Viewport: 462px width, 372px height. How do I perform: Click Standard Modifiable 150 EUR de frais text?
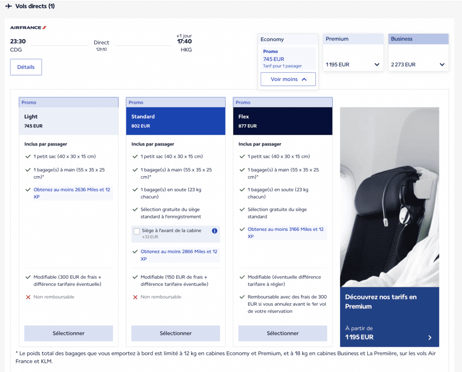174,280
